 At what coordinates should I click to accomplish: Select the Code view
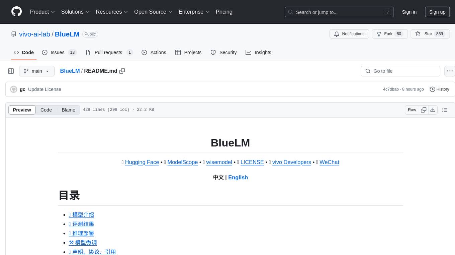pos(46,110)
